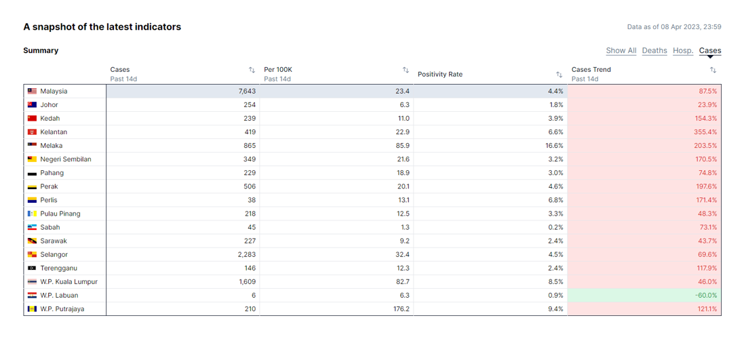Viewport: 746px width, 337px height.
Task: Switch to the Deaths tab
Action: coord(654,50)
